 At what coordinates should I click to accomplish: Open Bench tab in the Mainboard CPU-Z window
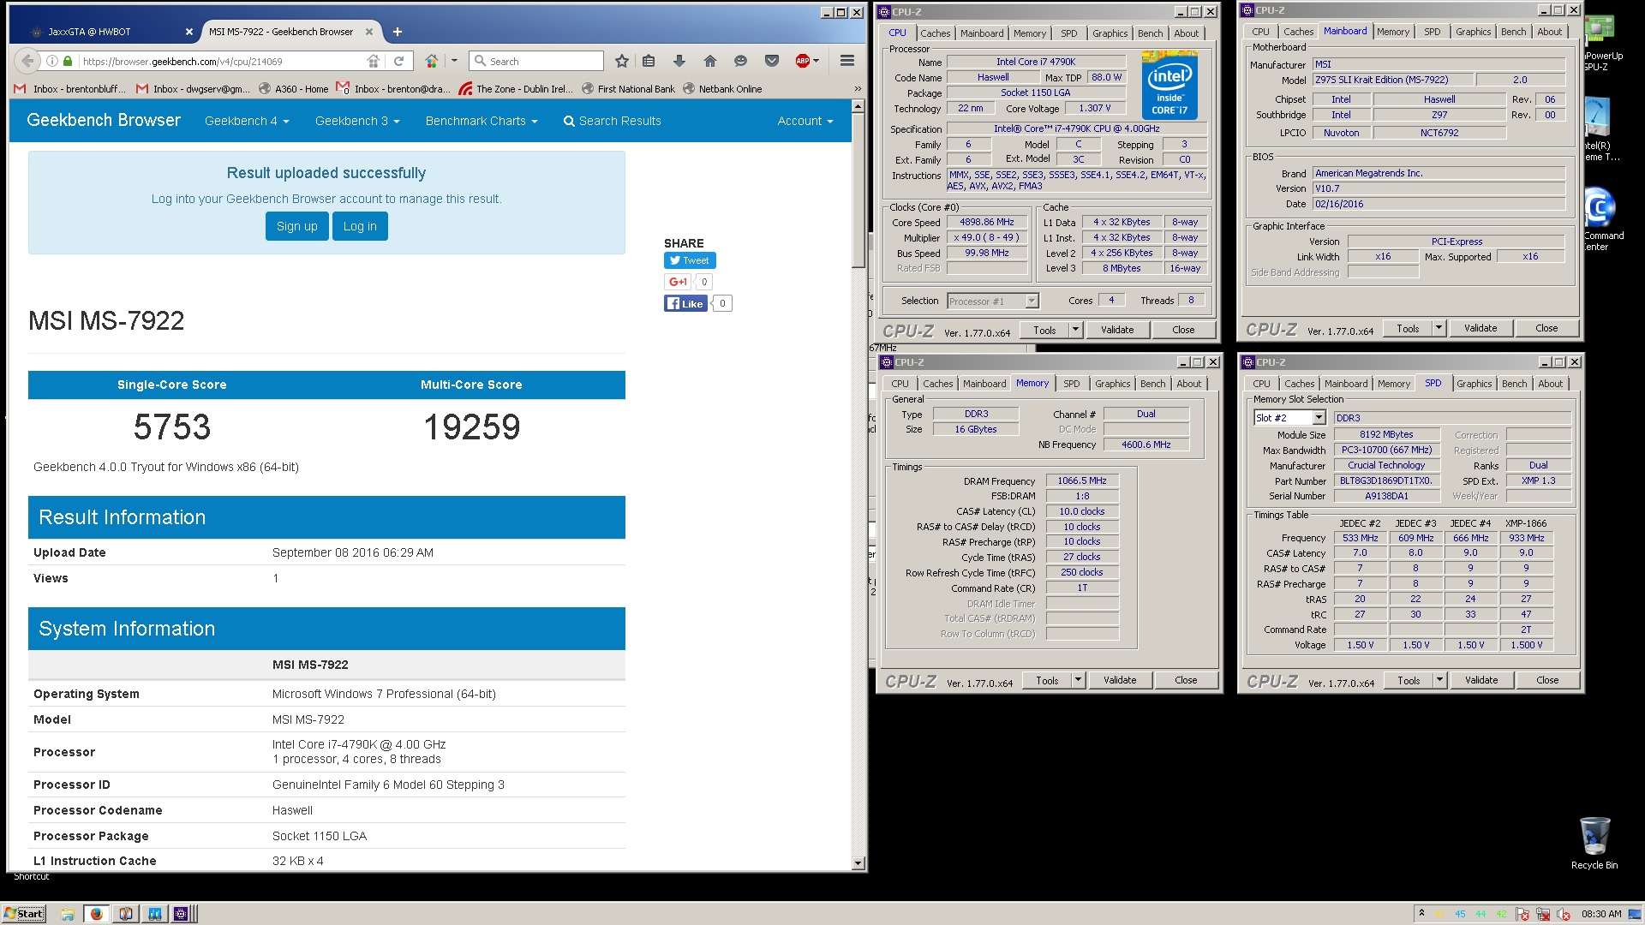1513,32
